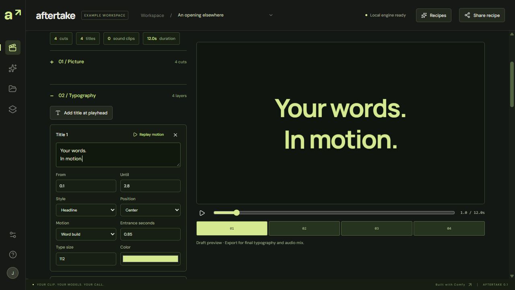Viewport: 515px width, 290px height.
Task: Open the Built with Comfy link
Action: [453, 284]
